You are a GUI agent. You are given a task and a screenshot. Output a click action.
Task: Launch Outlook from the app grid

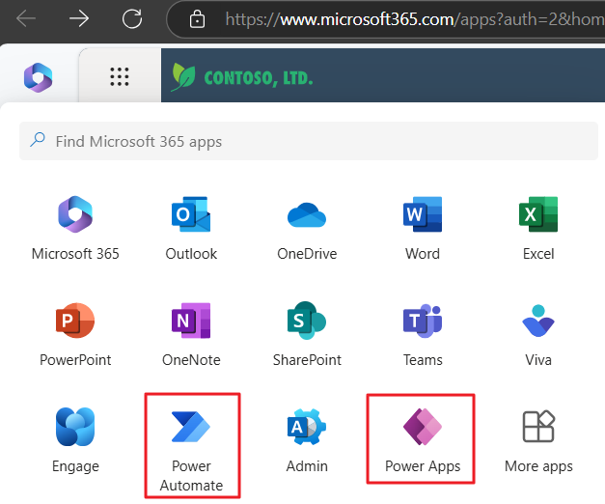pyautogui.click(x=191, y=228)
